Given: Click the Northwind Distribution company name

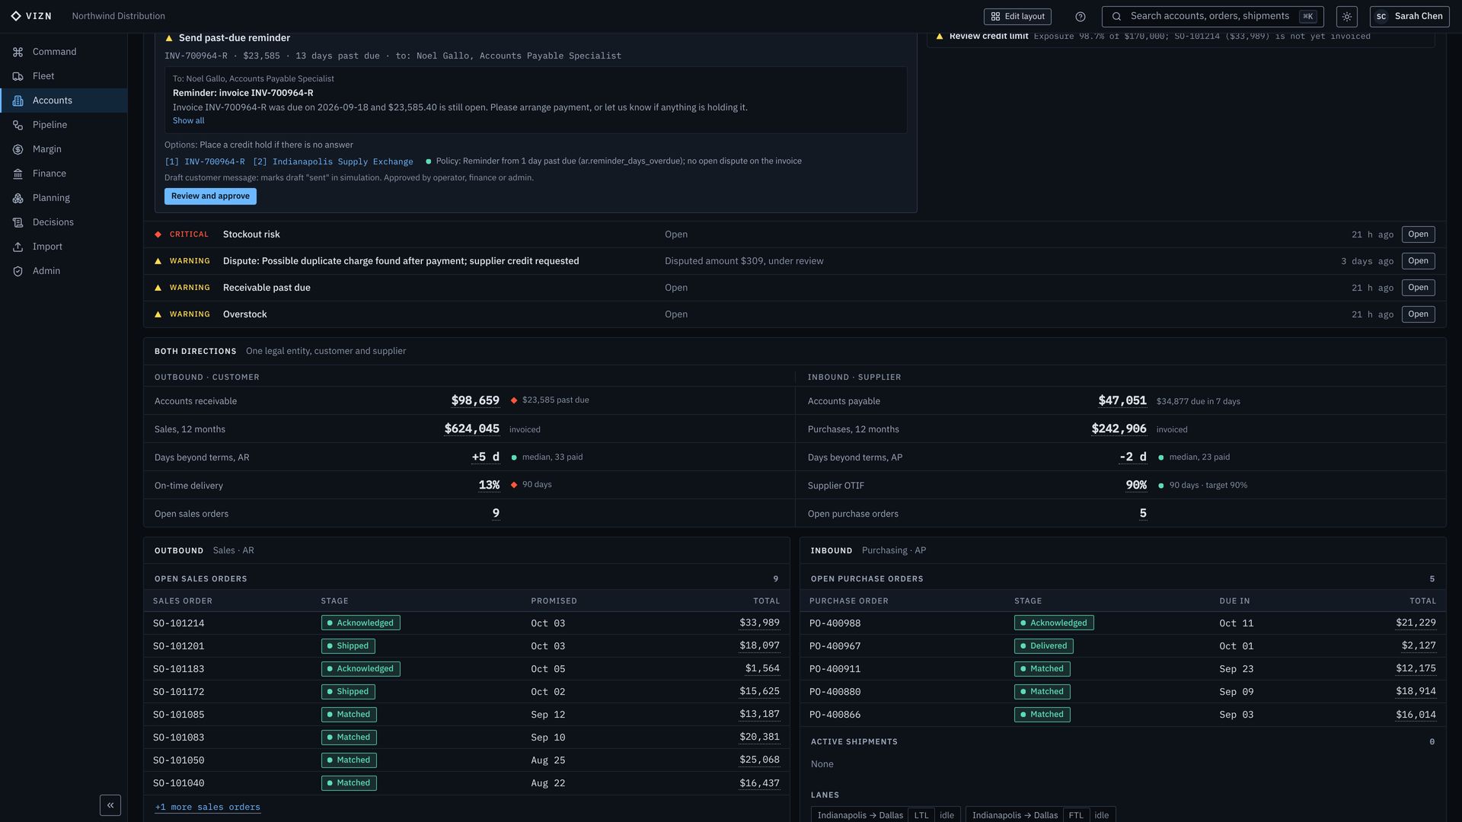Looking at the screenshot, I should 118,16.
